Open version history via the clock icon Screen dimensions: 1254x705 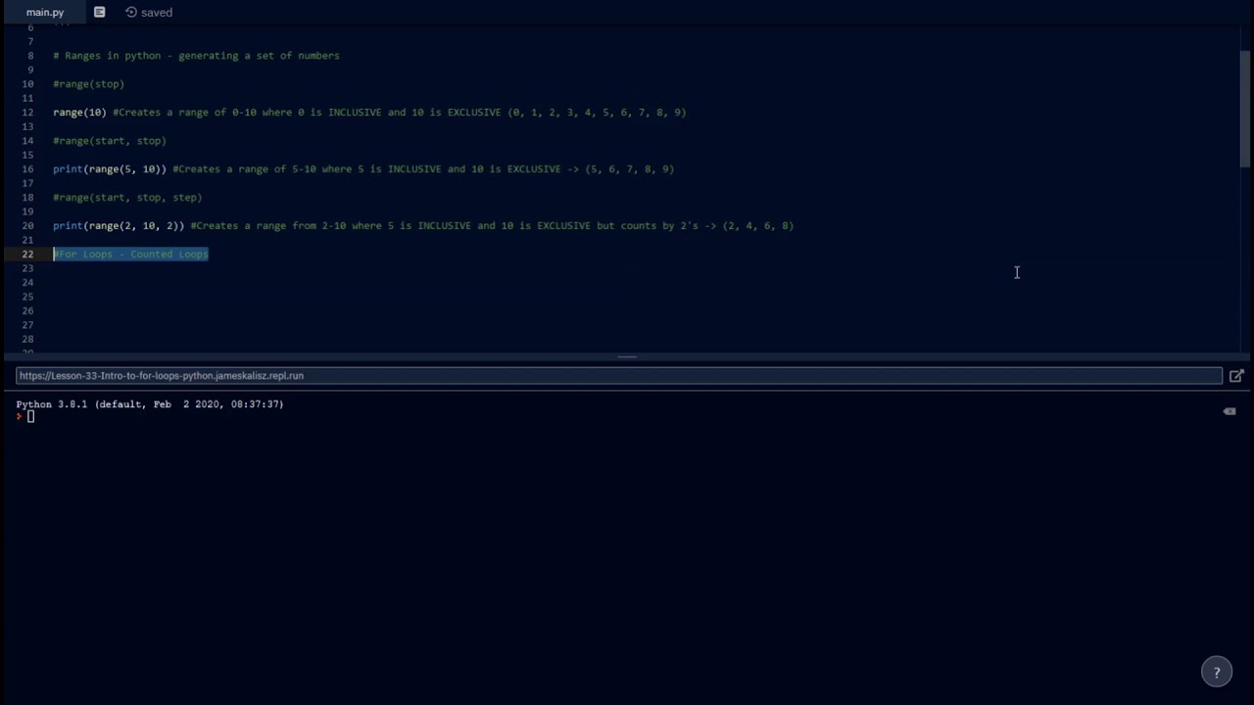pos(130,12)
